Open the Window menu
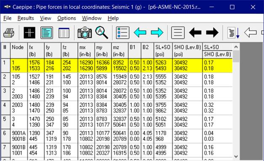 click(92, 18)
